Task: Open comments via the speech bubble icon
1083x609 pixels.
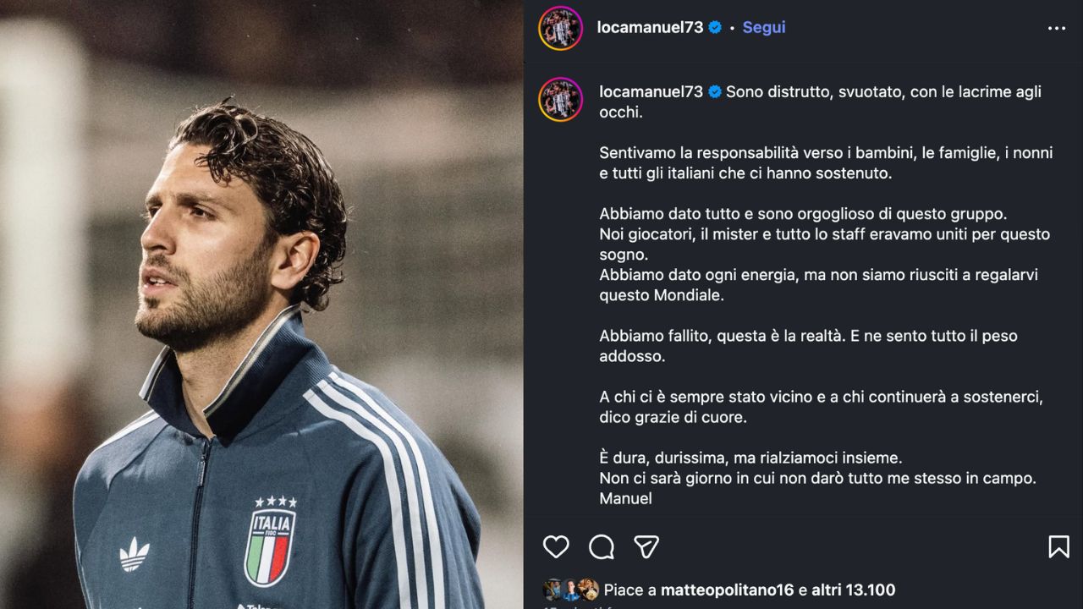Action: [602, 547]
